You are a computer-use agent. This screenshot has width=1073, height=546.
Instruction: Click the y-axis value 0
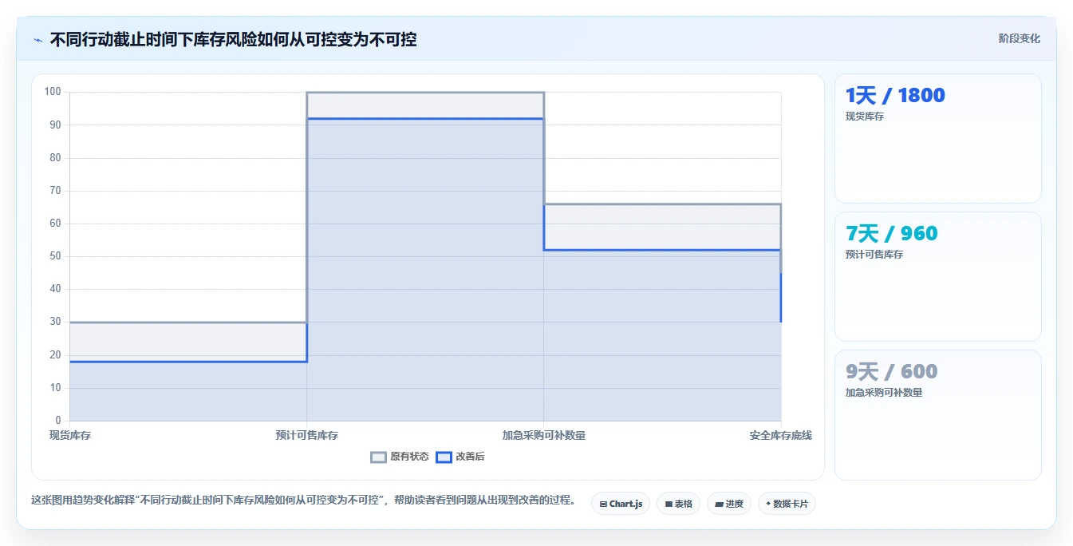click(58, 421)
